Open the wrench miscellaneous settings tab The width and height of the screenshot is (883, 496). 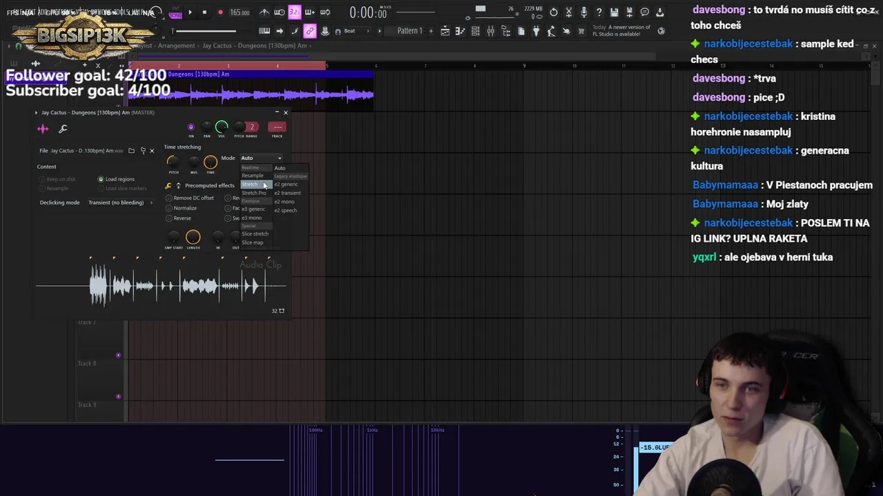[63, 129]
